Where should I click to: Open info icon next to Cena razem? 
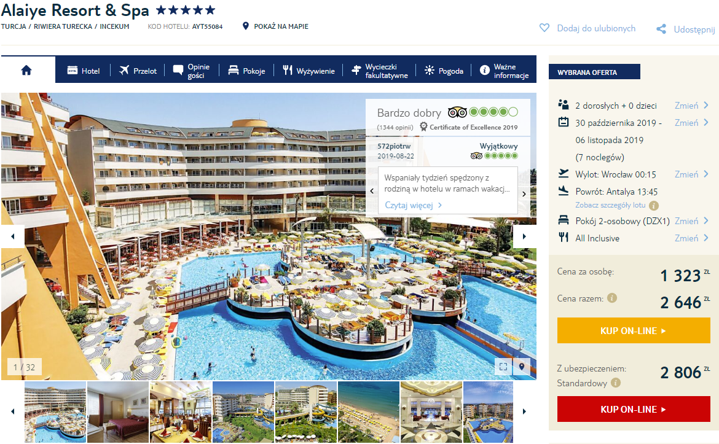point(611,298)
